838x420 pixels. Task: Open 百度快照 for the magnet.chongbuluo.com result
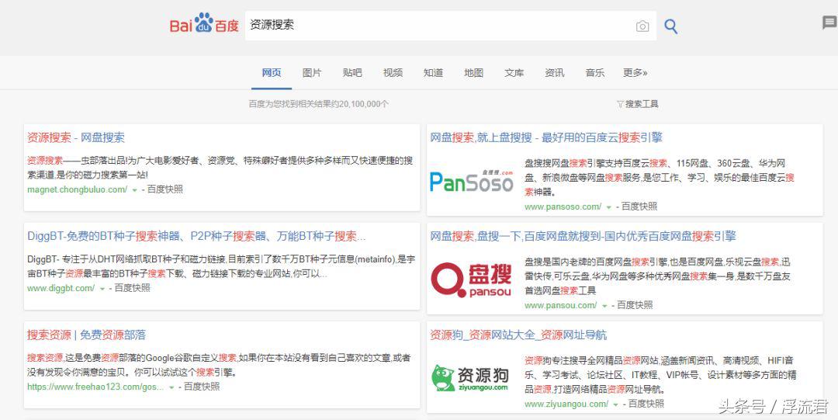[x=165, y=189]
